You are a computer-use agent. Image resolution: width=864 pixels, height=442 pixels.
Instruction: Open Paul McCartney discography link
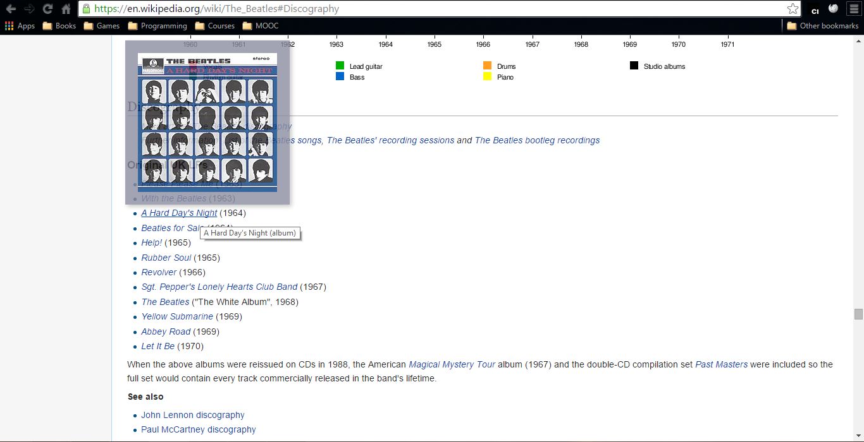(x=199, y=429)
